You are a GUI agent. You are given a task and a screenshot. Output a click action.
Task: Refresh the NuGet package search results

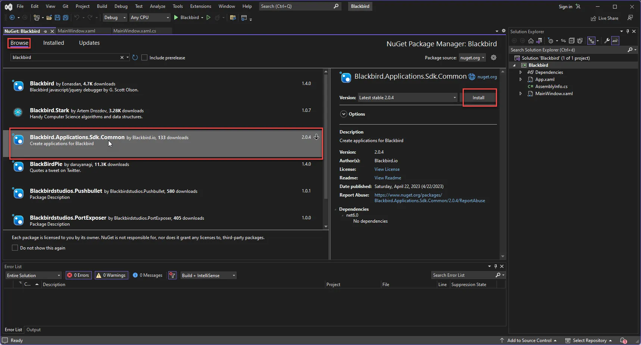[x=135, y=57]
